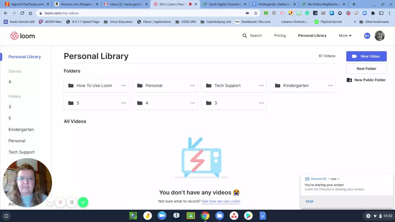This screenshot has height=222, width=395.
Task: Open options for folder 4 card
Action: coord(193,103)
